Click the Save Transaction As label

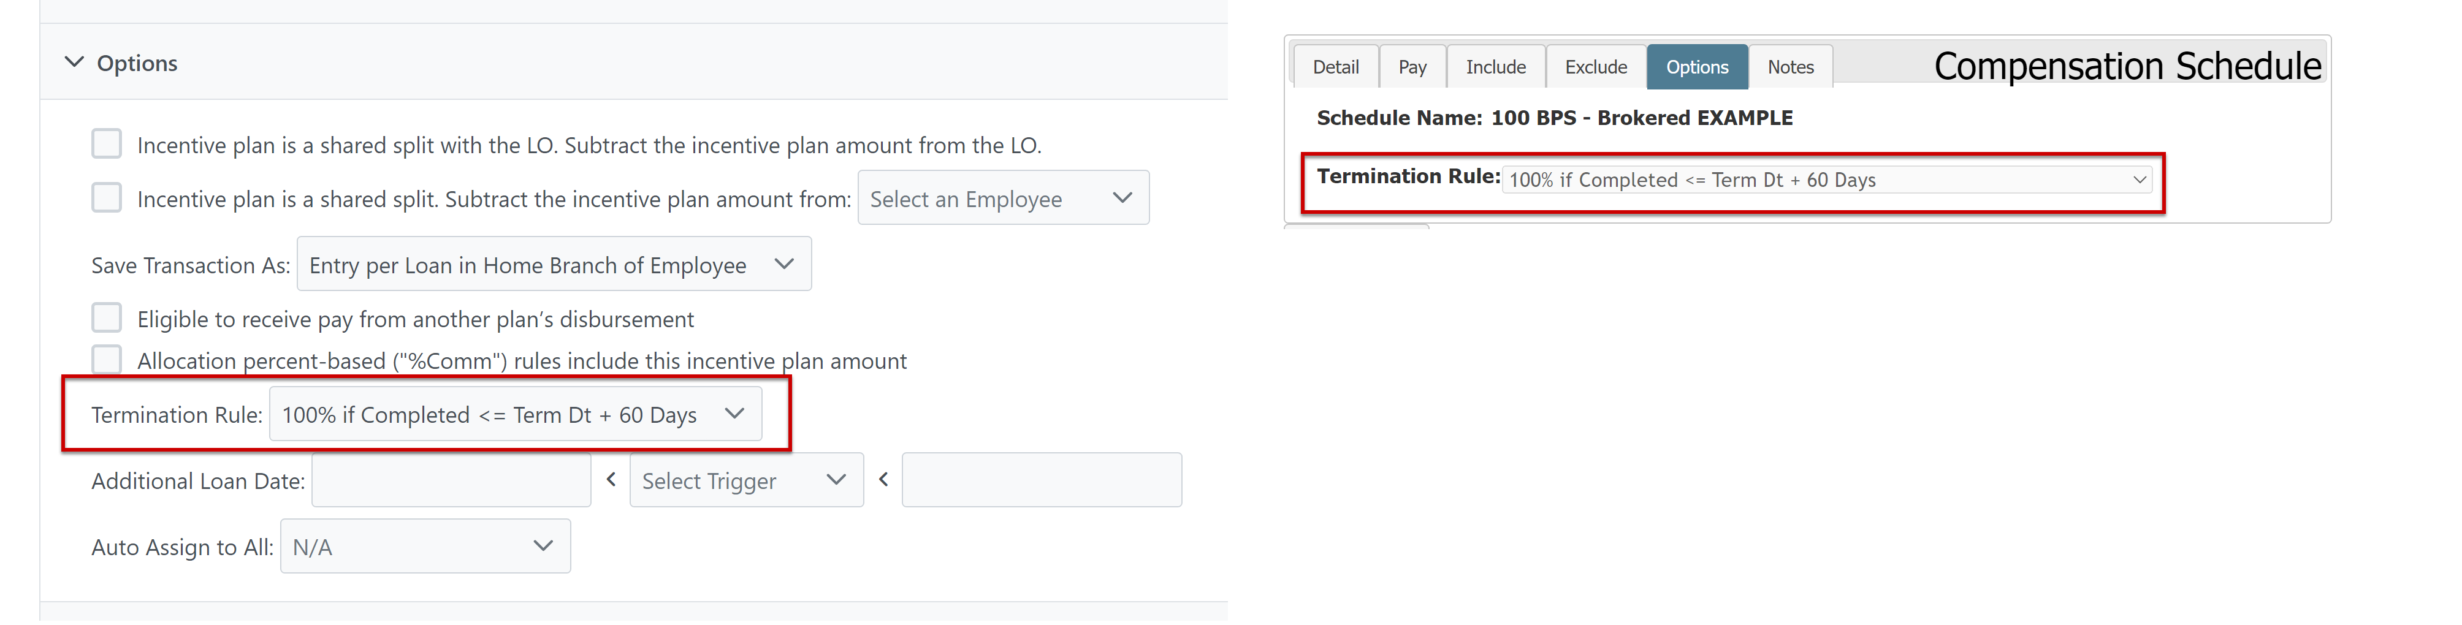click(x=190, y=265)
